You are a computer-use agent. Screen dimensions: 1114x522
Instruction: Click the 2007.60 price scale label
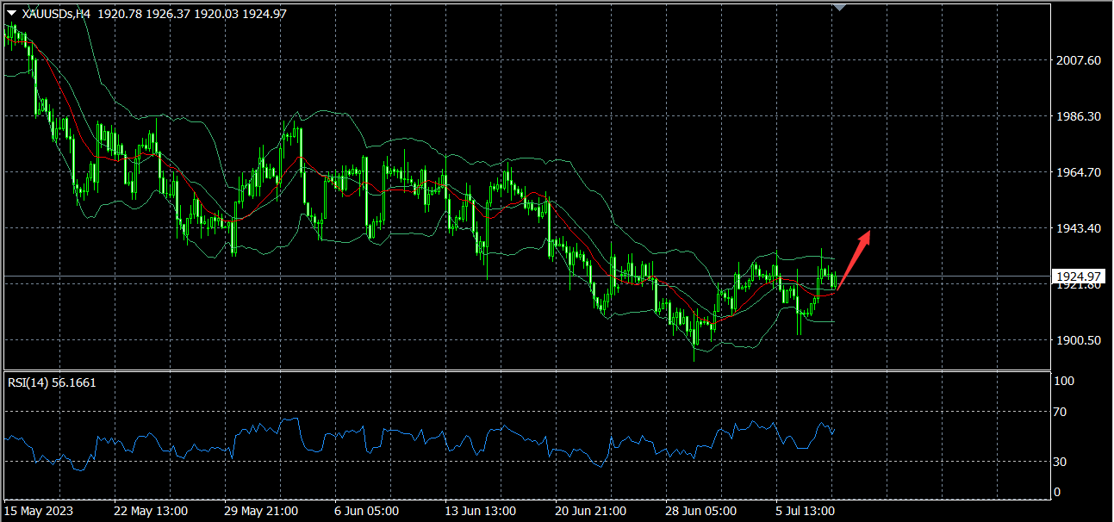click(1079, 60)
